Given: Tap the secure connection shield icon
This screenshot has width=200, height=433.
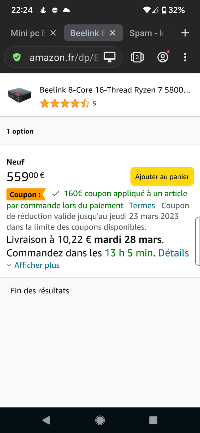Looking at the screenshot, I should [17, 57].
